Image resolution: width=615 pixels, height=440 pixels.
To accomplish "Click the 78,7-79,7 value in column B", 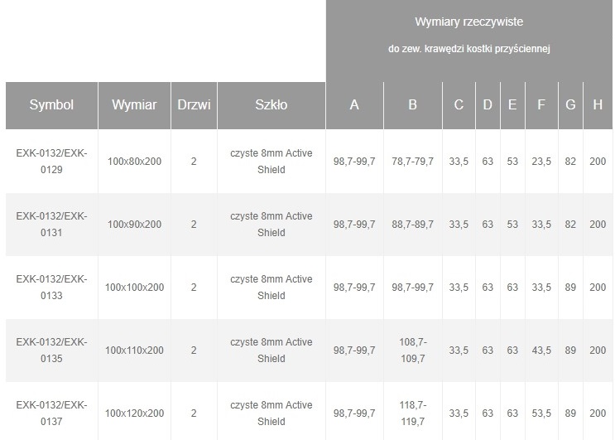I will pos(412,162).
